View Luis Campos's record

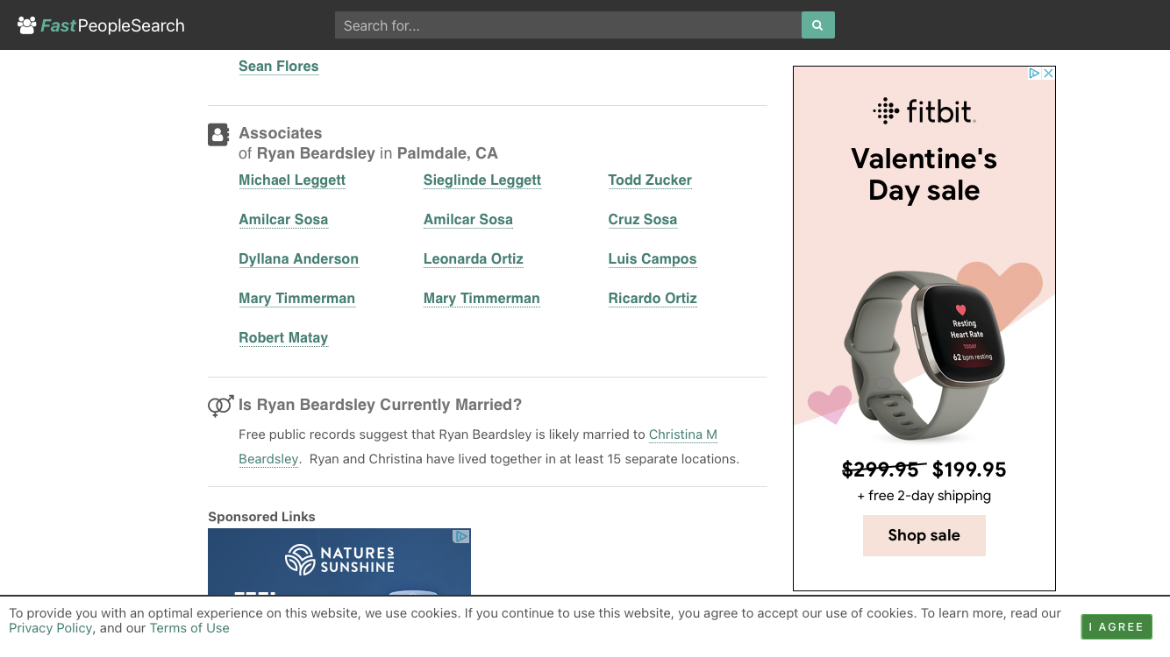click(x=653, y=259)
